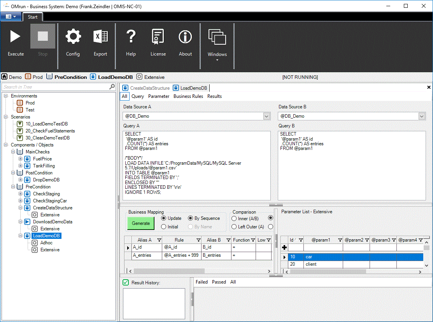Switch to the Business Rules tab
Viewport: 433px width, 322px height.
[x=188, y=96]
